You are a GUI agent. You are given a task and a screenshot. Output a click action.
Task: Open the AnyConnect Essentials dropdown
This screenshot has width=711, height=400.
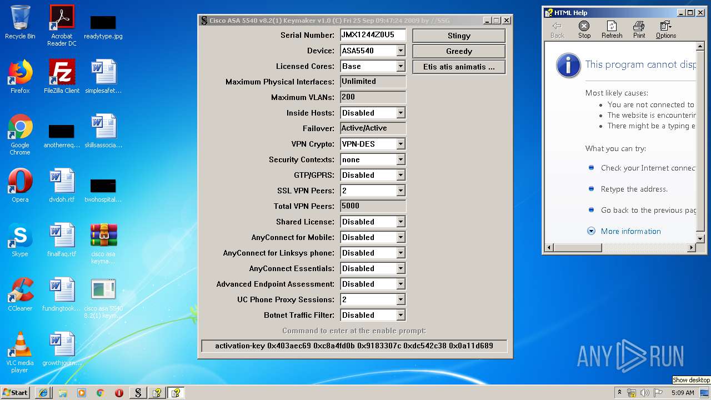(401, 268)
